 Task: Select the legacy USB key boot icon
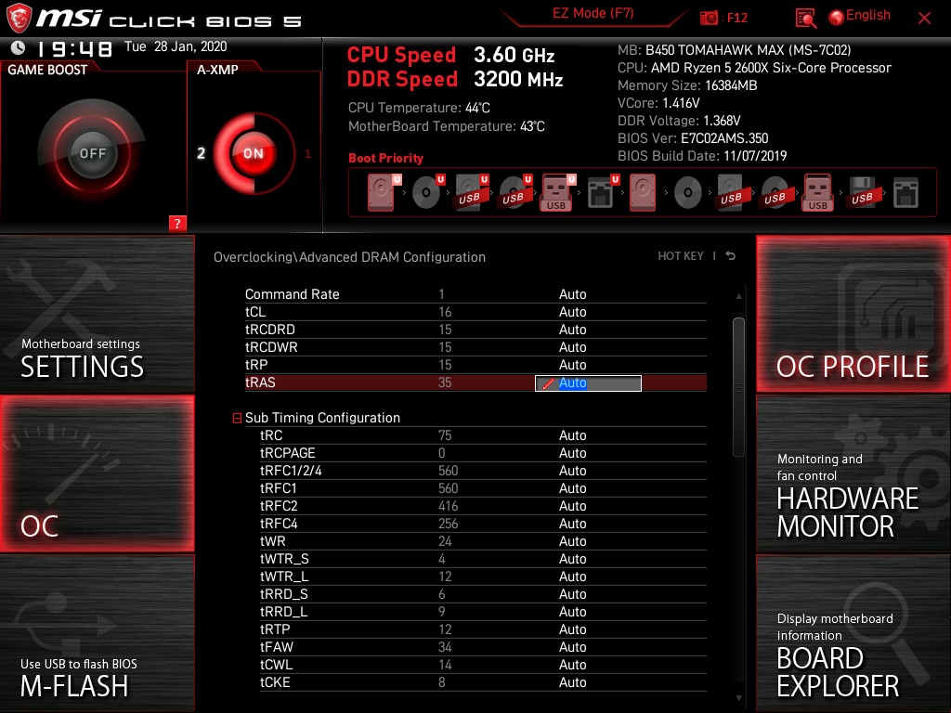pyautogui.click(x=818, y=192)
